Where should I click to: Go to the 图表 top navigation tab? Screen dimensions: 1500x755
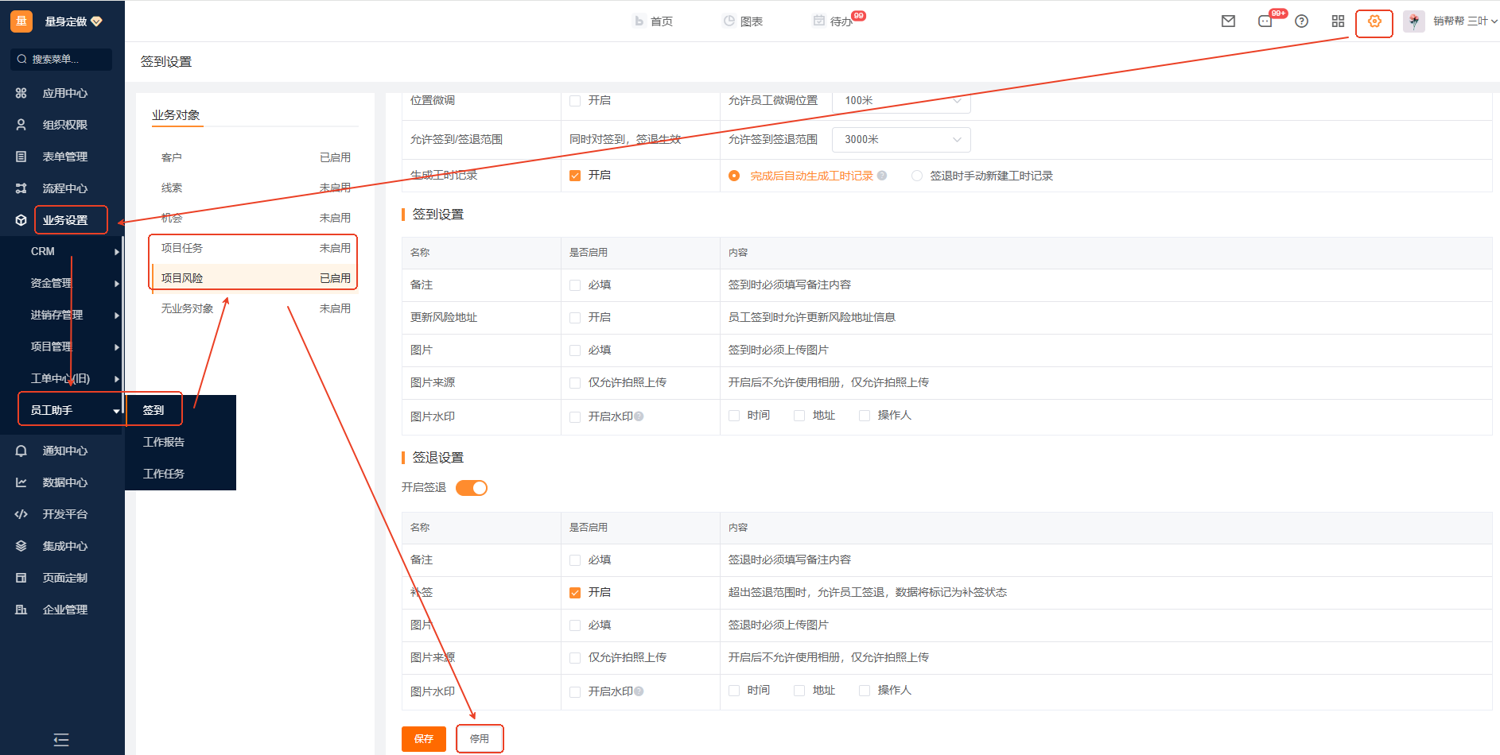click(743, 21)
